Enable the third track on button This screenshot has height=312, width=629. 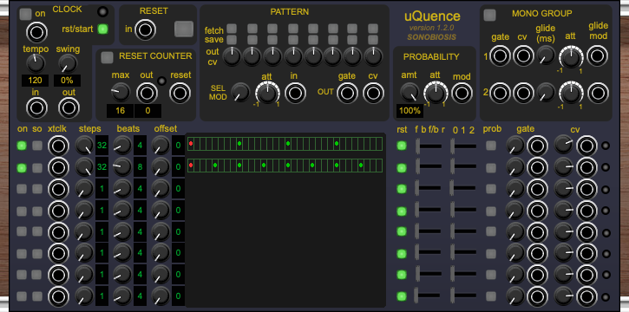pyautogui.click(x=22, y=189)
